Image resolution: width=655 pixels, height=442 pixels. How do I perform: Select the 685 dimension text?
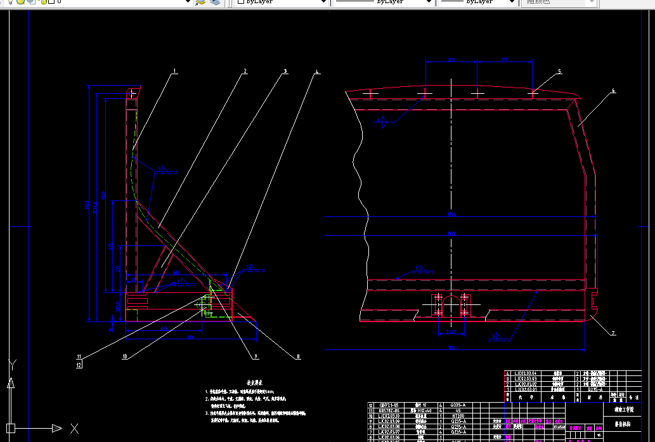(x=176, y=273)
